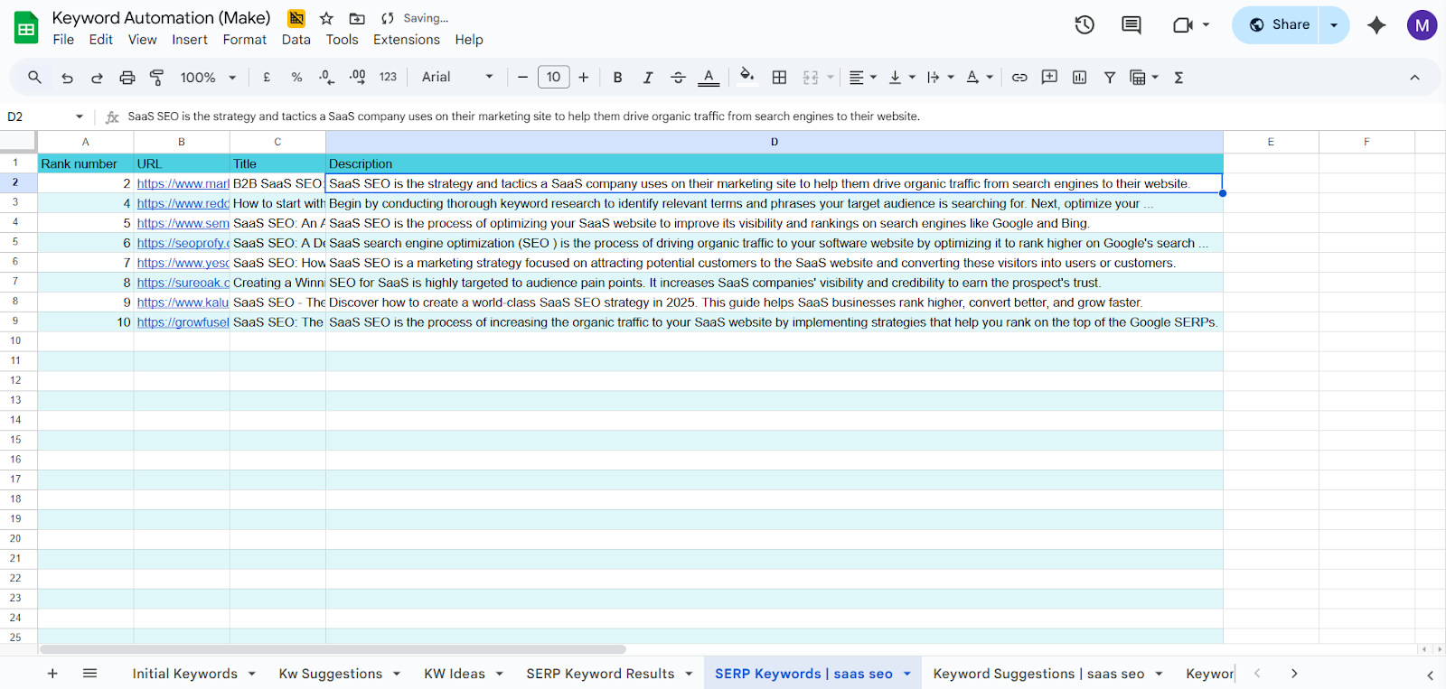The height and width of the screenshot is (689, 1446).
Task: Star the Keyword Automation document
Action: pyautogui.click(x=326, y=18)
